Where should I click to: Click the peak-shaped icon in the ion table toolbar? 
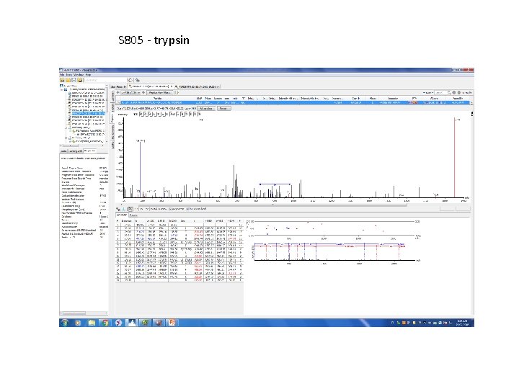coord(124,209)
